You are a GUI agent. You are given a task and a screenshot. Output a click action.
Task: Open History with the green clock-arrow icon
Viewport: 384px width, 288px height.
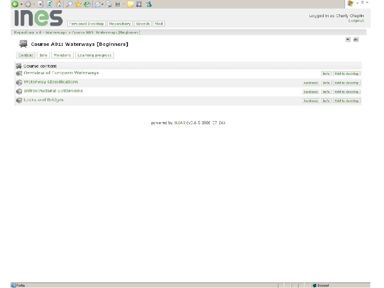click(x=87, y=4)
